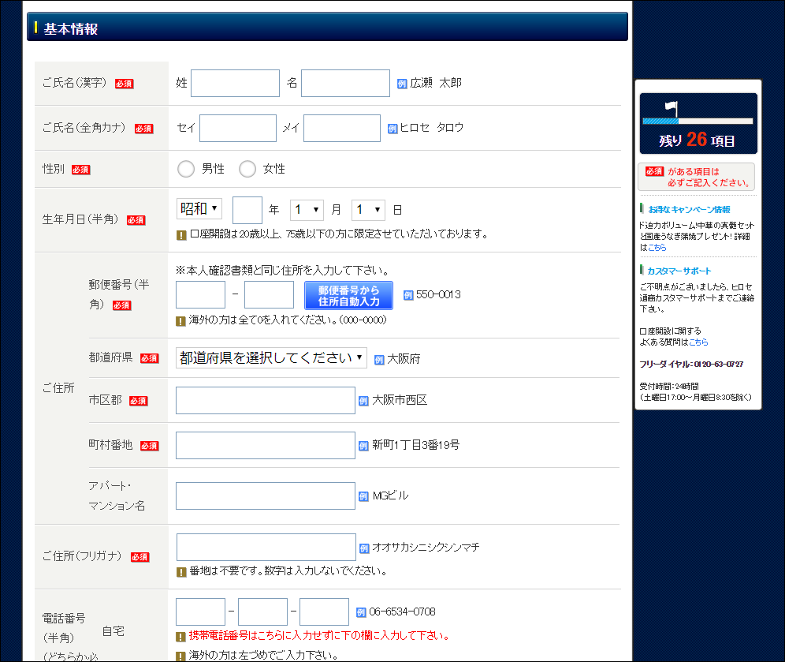
Task: Click the birth year input field
Action: click(247, 210)
